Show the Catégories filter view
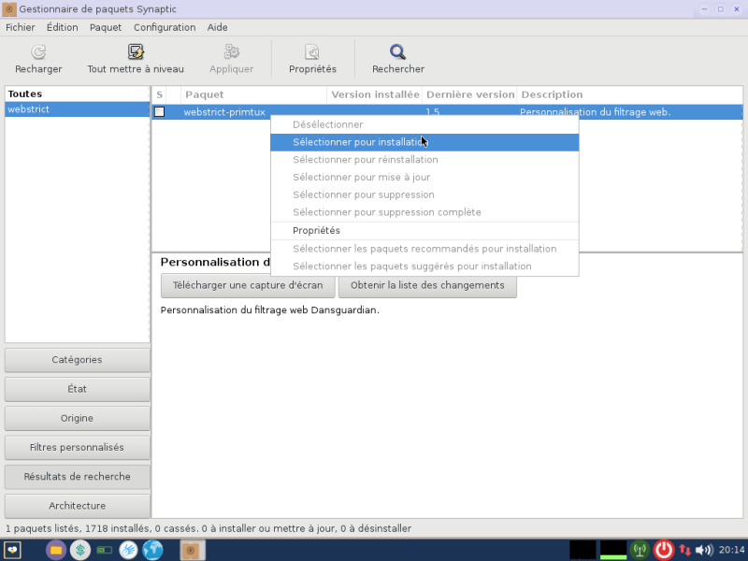The width and height of the screenshot is (748, 561). (78, 360)
